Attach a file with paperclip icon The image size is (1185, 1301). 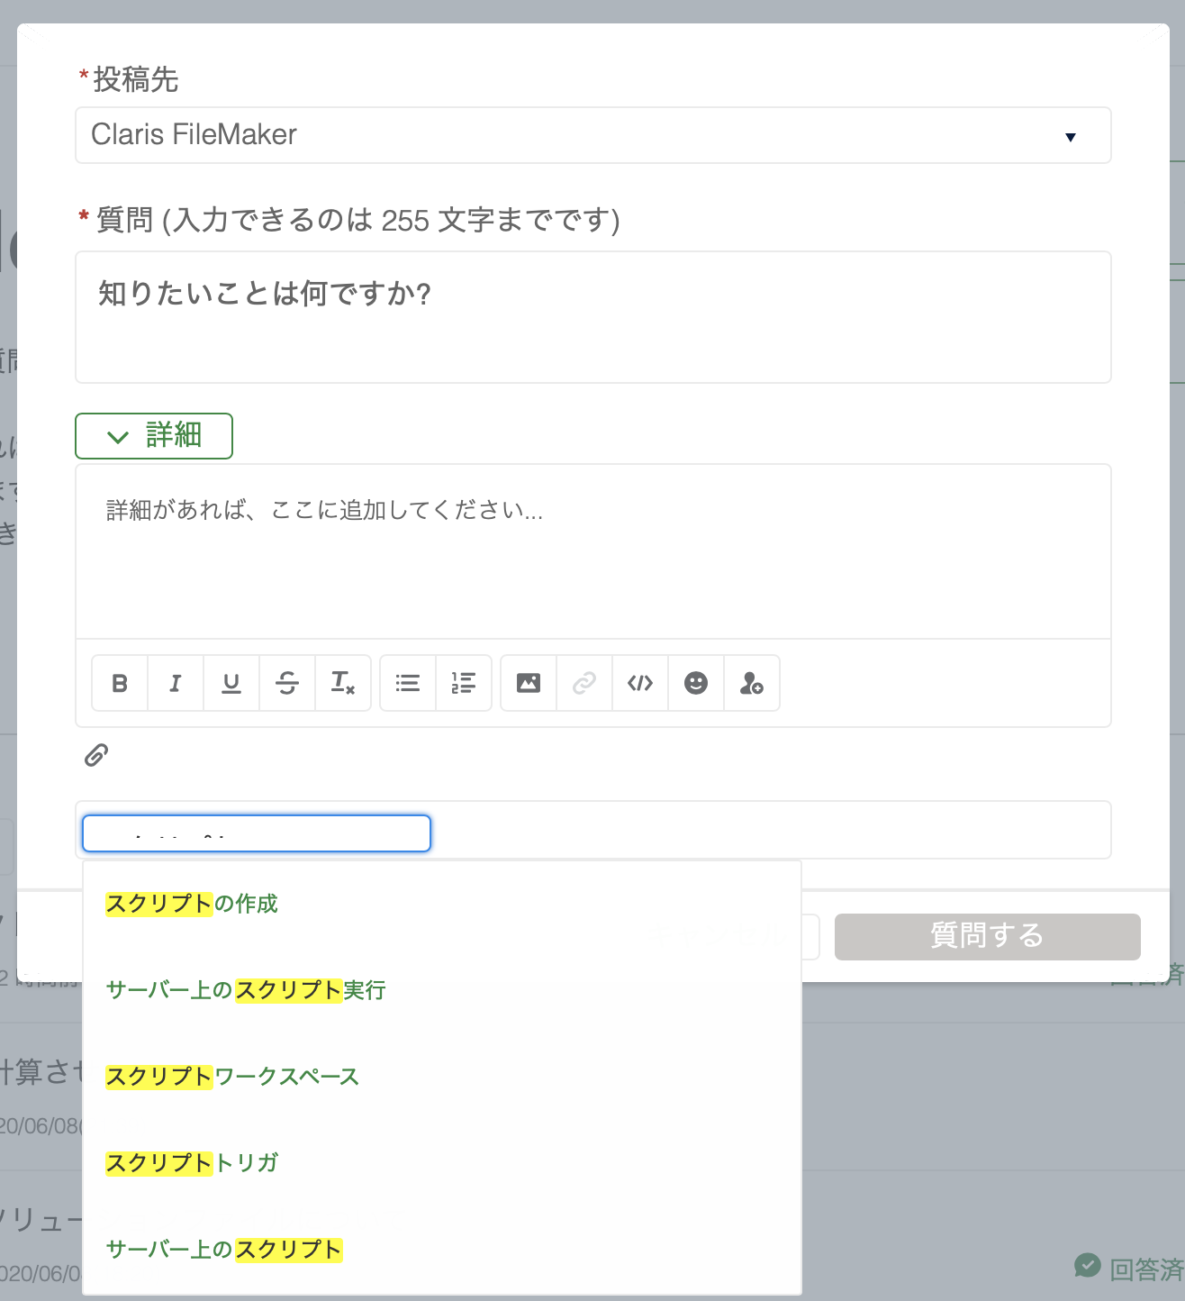(96, 755)
